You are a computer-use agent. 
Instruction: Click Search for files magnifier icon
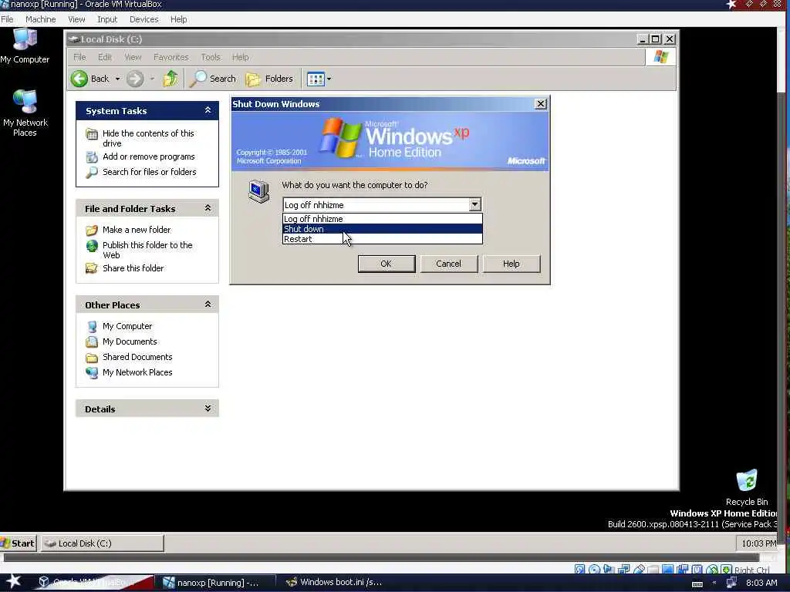coord(92,173)
